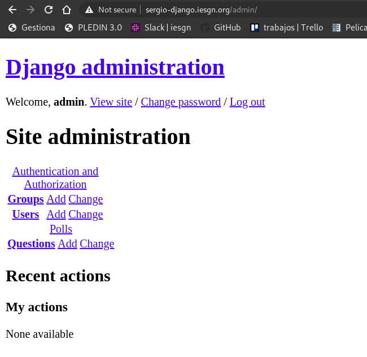The width and height of the screenshot is (367, 357).
Task: Open the browser home page icon
Action: coord(67,10)
